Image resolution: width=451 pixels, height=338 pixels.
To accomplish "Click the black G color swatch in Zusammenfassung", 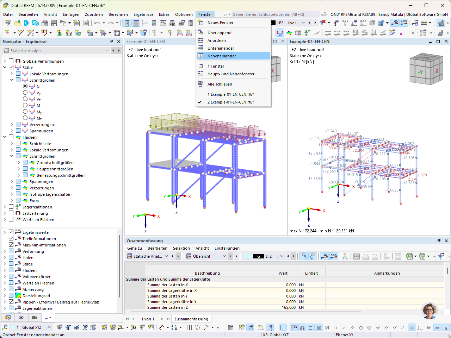I will (x=259, y=256).
